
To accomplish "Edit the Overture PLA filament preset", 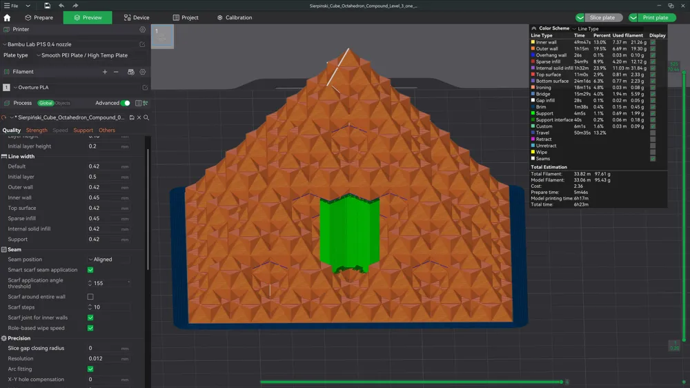I will [145, 88].
